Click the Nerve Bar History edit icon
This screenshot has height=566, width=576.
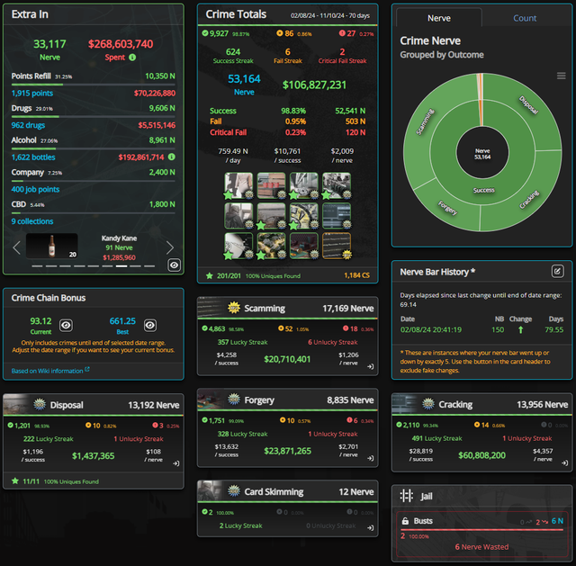557,271
